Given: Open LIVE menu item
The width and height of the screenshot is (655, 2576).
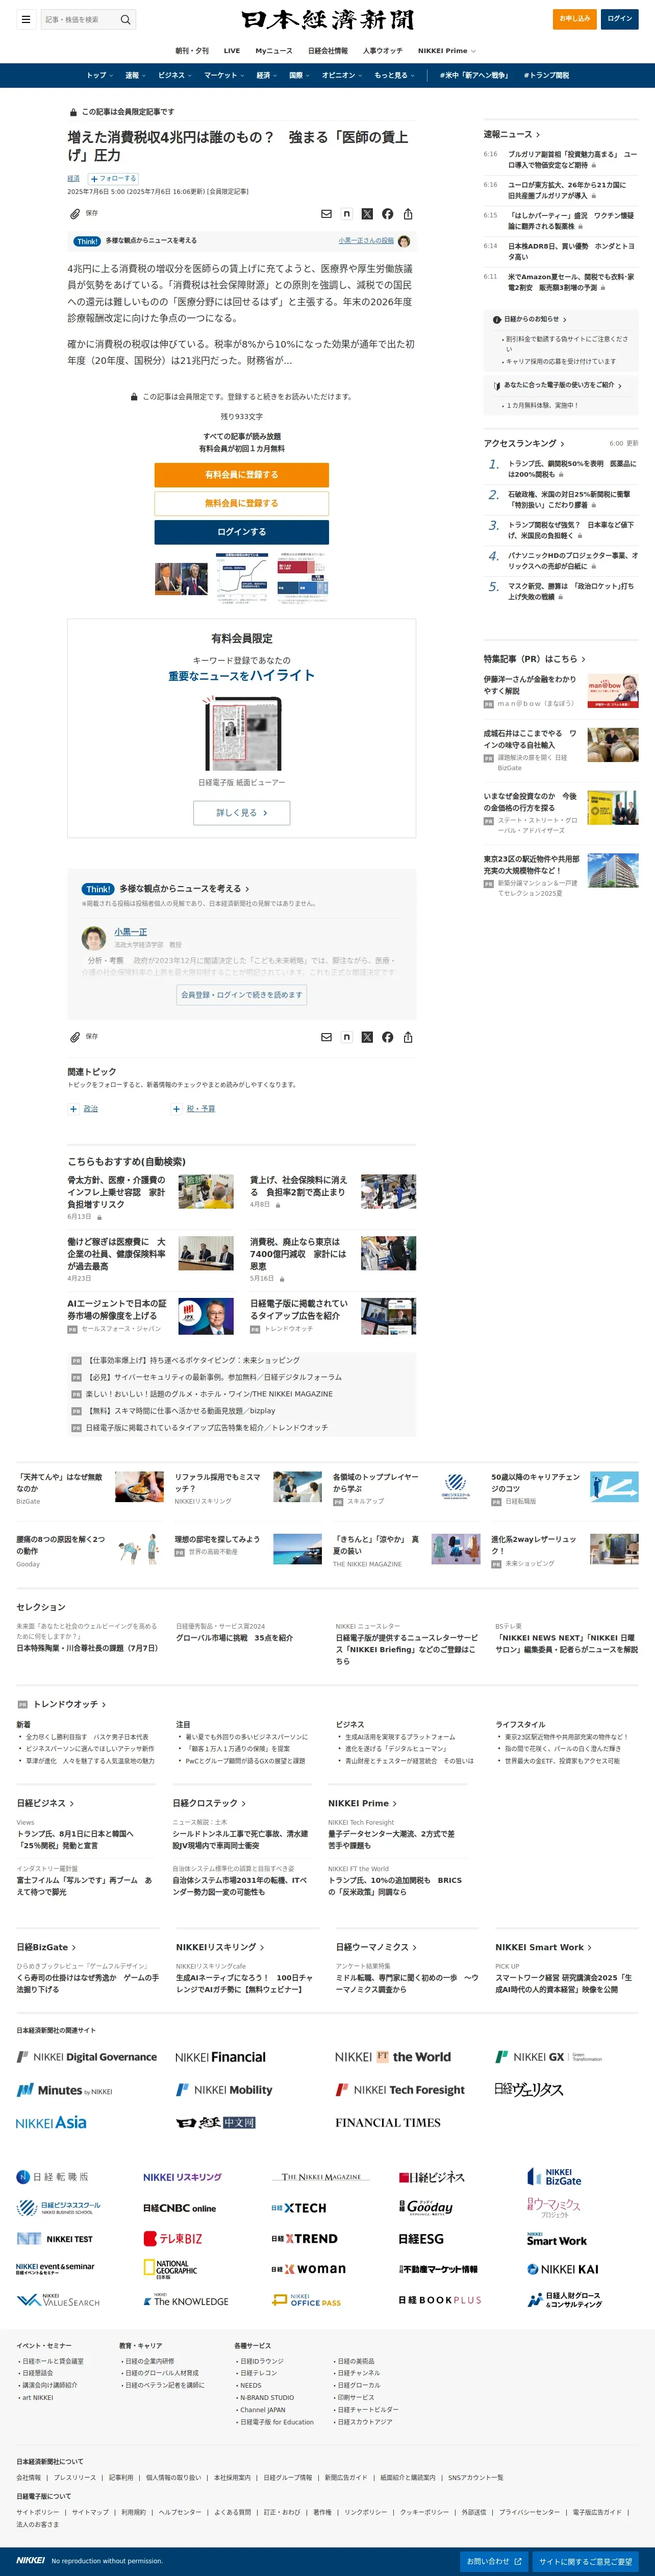Looking at the screenshot, I should coord(232,51).
